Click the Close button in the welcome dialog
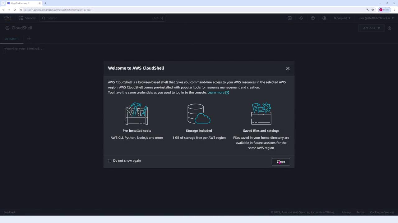The height and width of the screenshot is (223, 398). click(281, 162)
